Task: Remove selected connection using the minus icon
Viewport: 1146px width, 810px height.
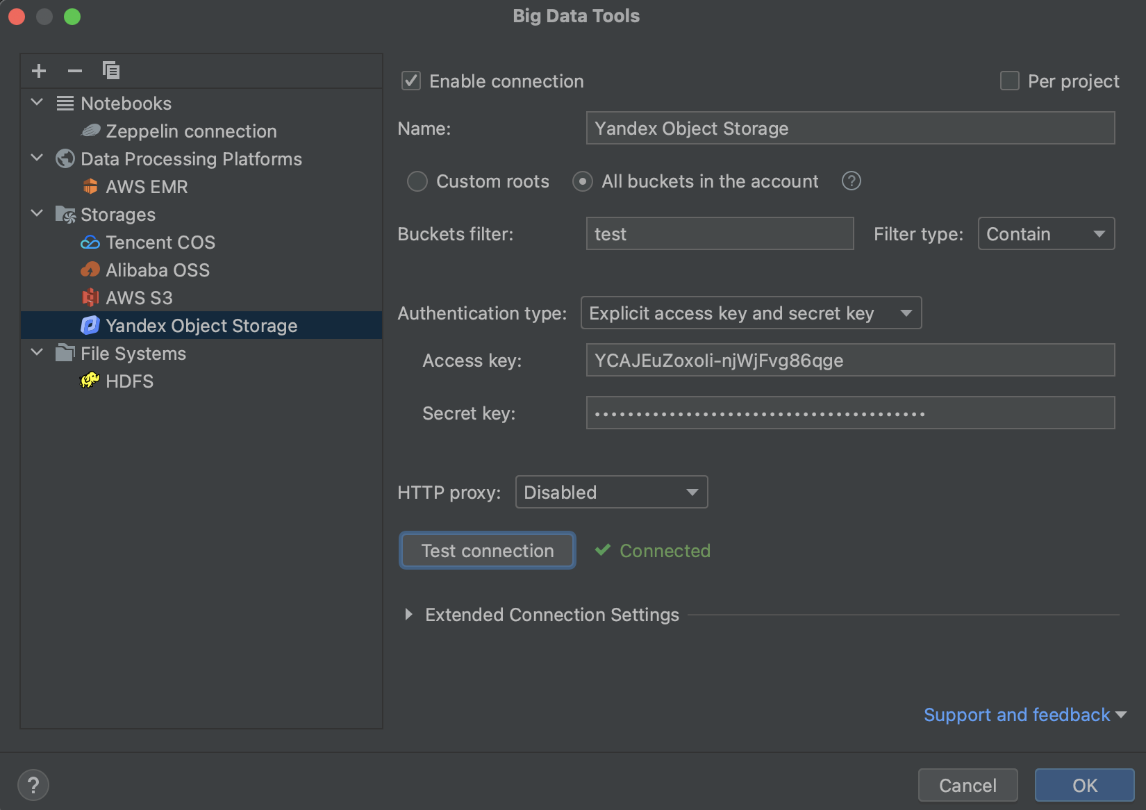Action: [x=75, y=70]
